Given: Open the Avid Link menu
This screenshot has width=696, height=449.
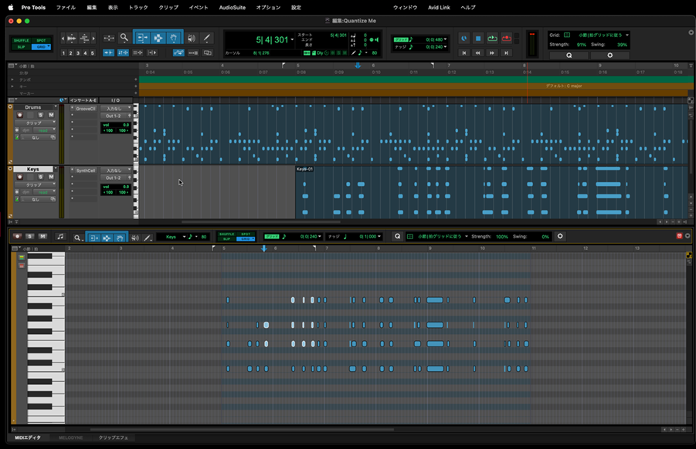Looking at the screenshot, I should 439,8.
